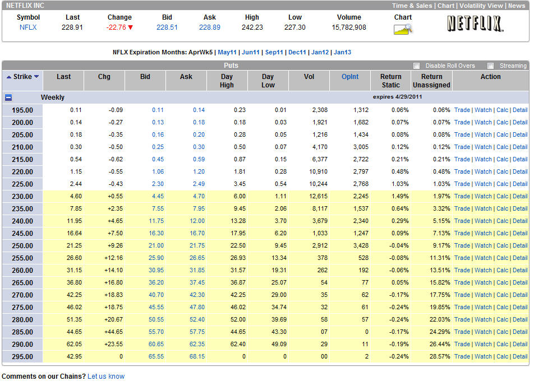Sort Strike descending with down arrow
The width and height of the screenshot is (534, 386).
pyautogui.click(x=36, y=77)
